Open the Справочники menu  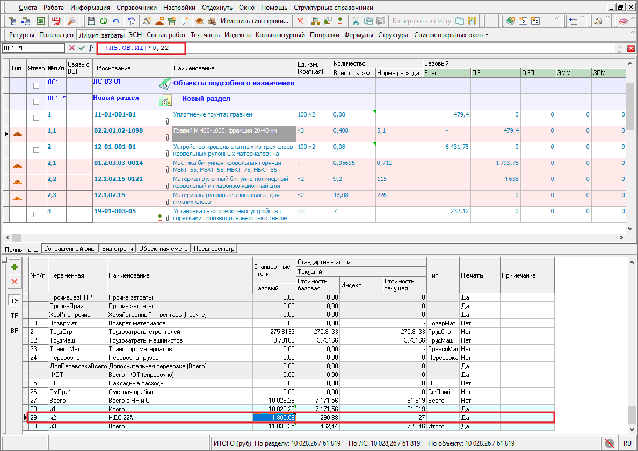[x=135, y=8]
